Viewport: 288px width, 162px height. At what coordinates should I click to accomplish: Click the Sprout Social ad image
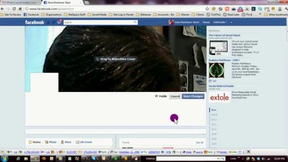click(x=218, y=48)
